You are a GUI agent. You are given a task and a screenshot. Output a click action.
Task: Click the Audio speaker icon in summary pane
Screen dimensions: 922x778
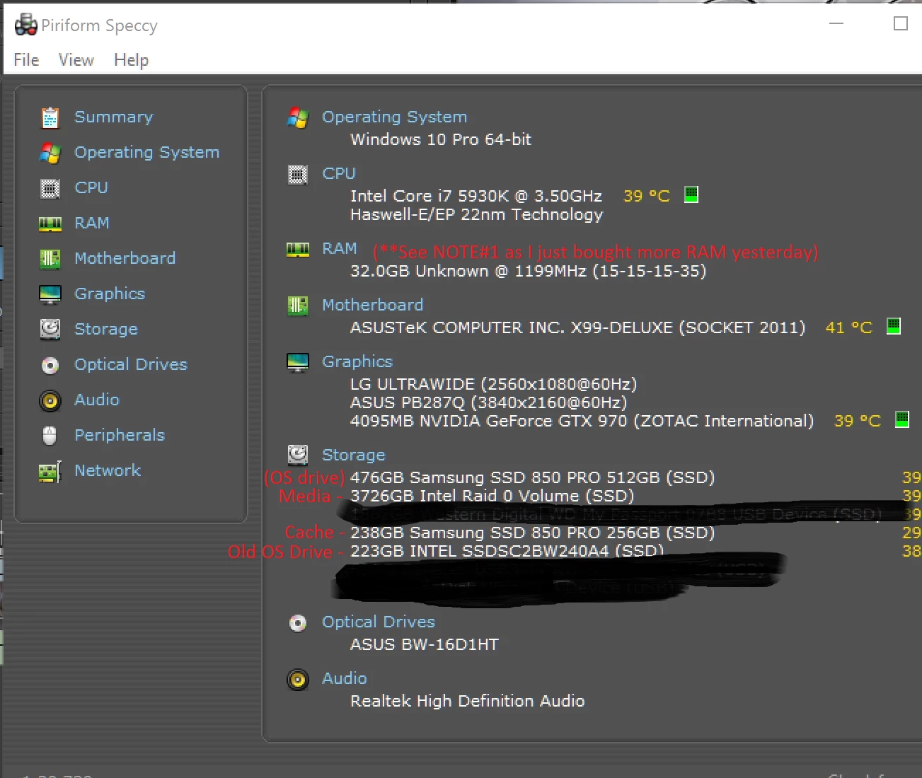(298, 680)
